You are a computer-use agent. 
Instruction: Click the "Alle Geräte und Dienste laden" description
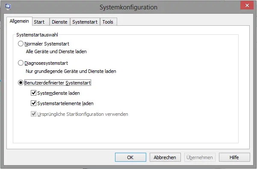(x=56, y=51)
